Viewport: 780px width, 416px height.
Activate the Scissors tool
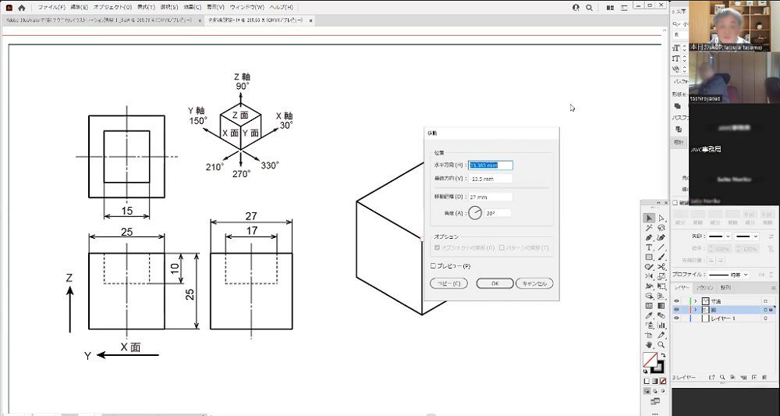point(661,266)
